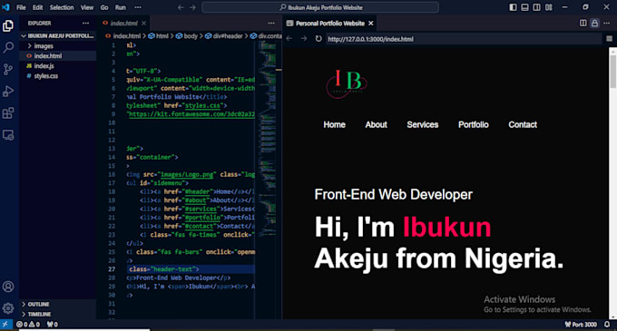Open Customize Layout control
This screenshot has width=617, height=331.
(549, 7)
